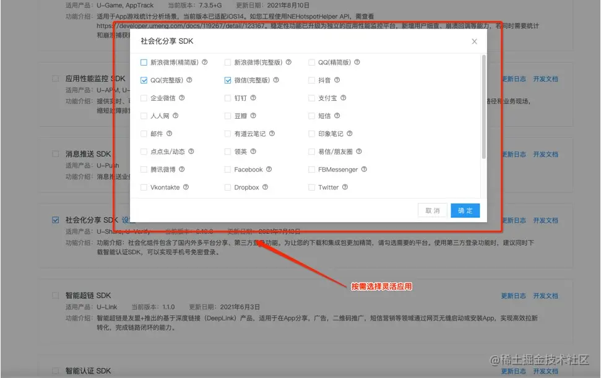This screenshot has width=601, height=378.
Task: Check 智能认证 SDK on background page
Action: click(56, 371)
